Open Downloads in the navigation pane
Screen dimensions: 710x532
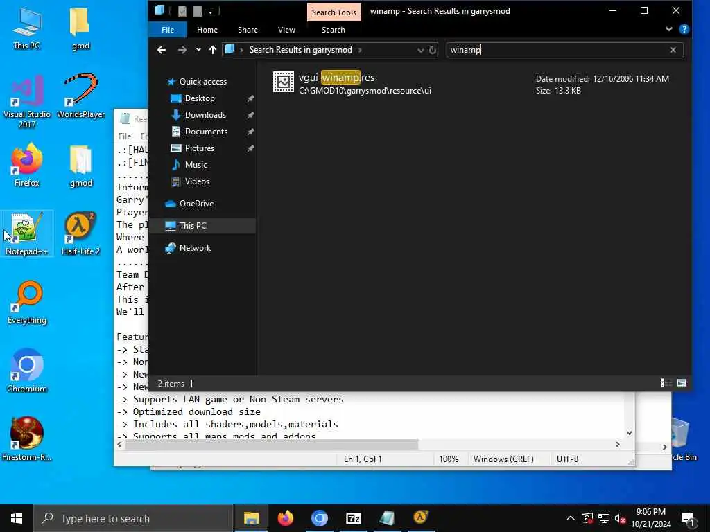point(205,115)
